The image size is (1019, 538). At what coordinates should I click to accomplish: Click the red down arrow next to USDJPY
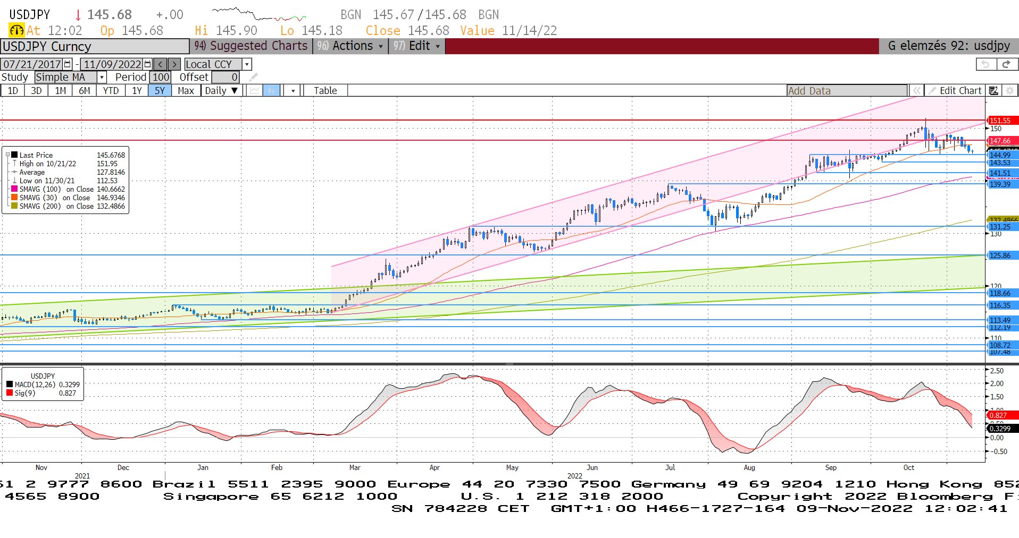(x=78, y=15)
